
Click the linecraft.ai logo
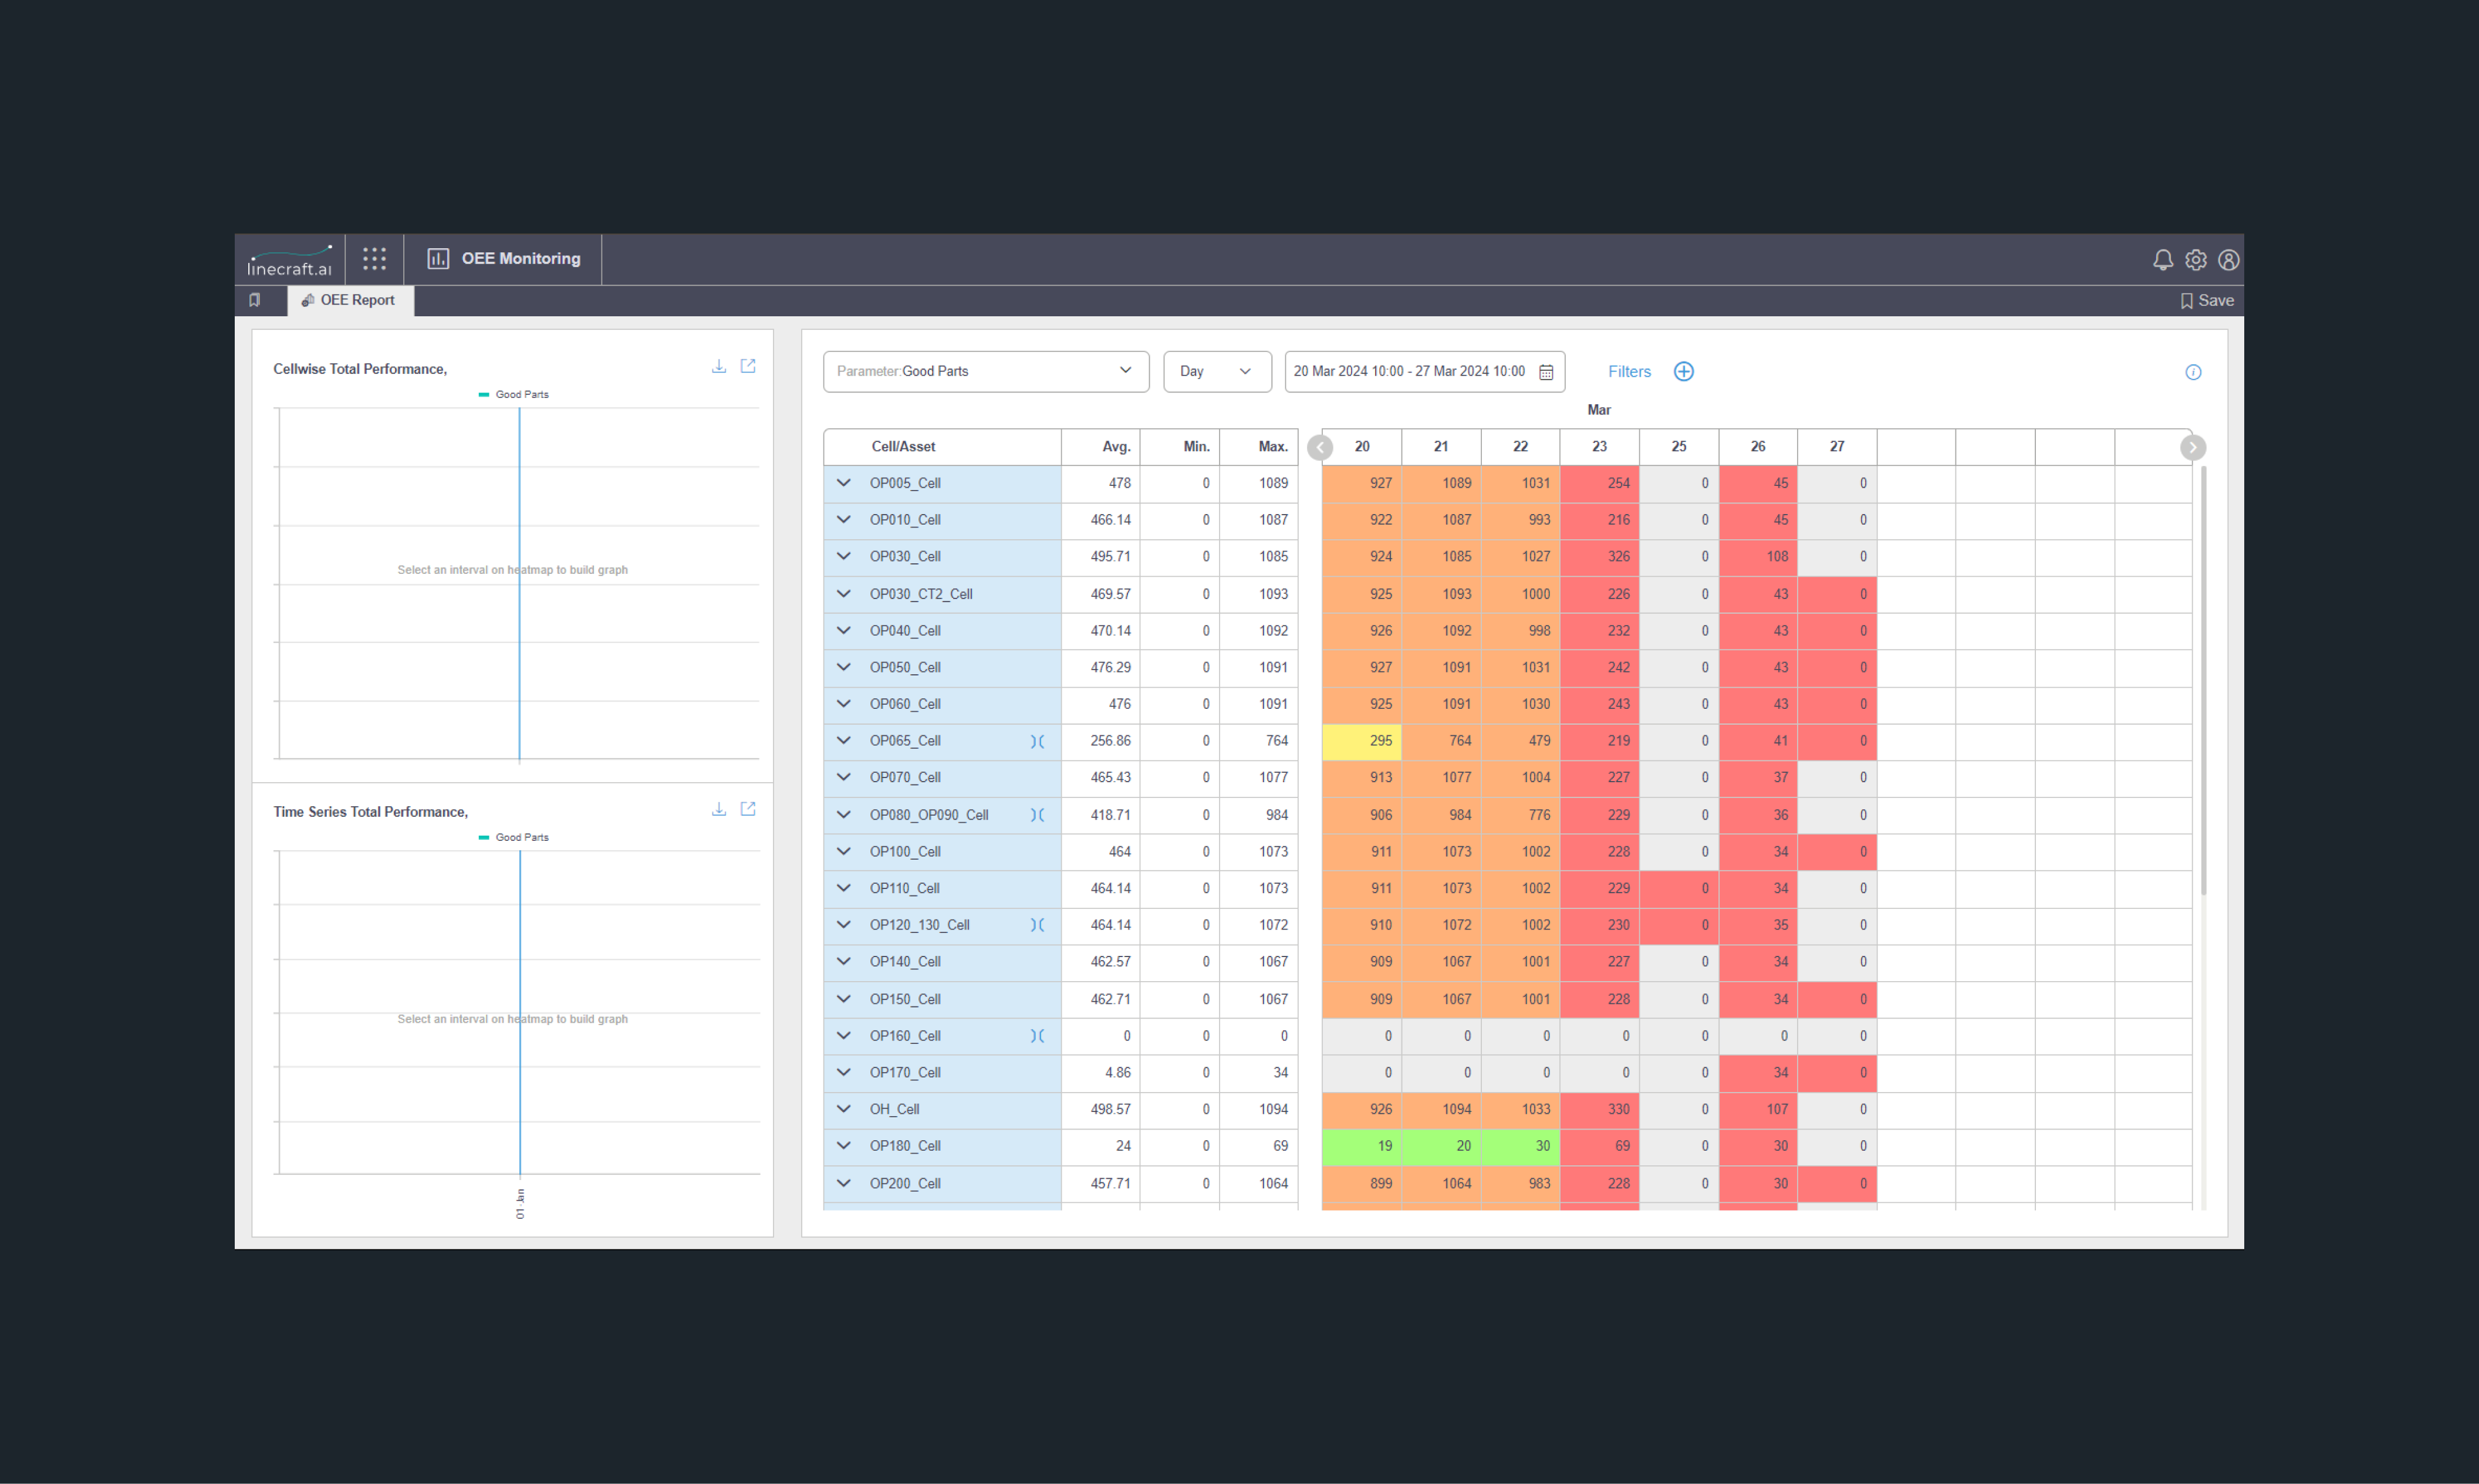pos(289,261)
